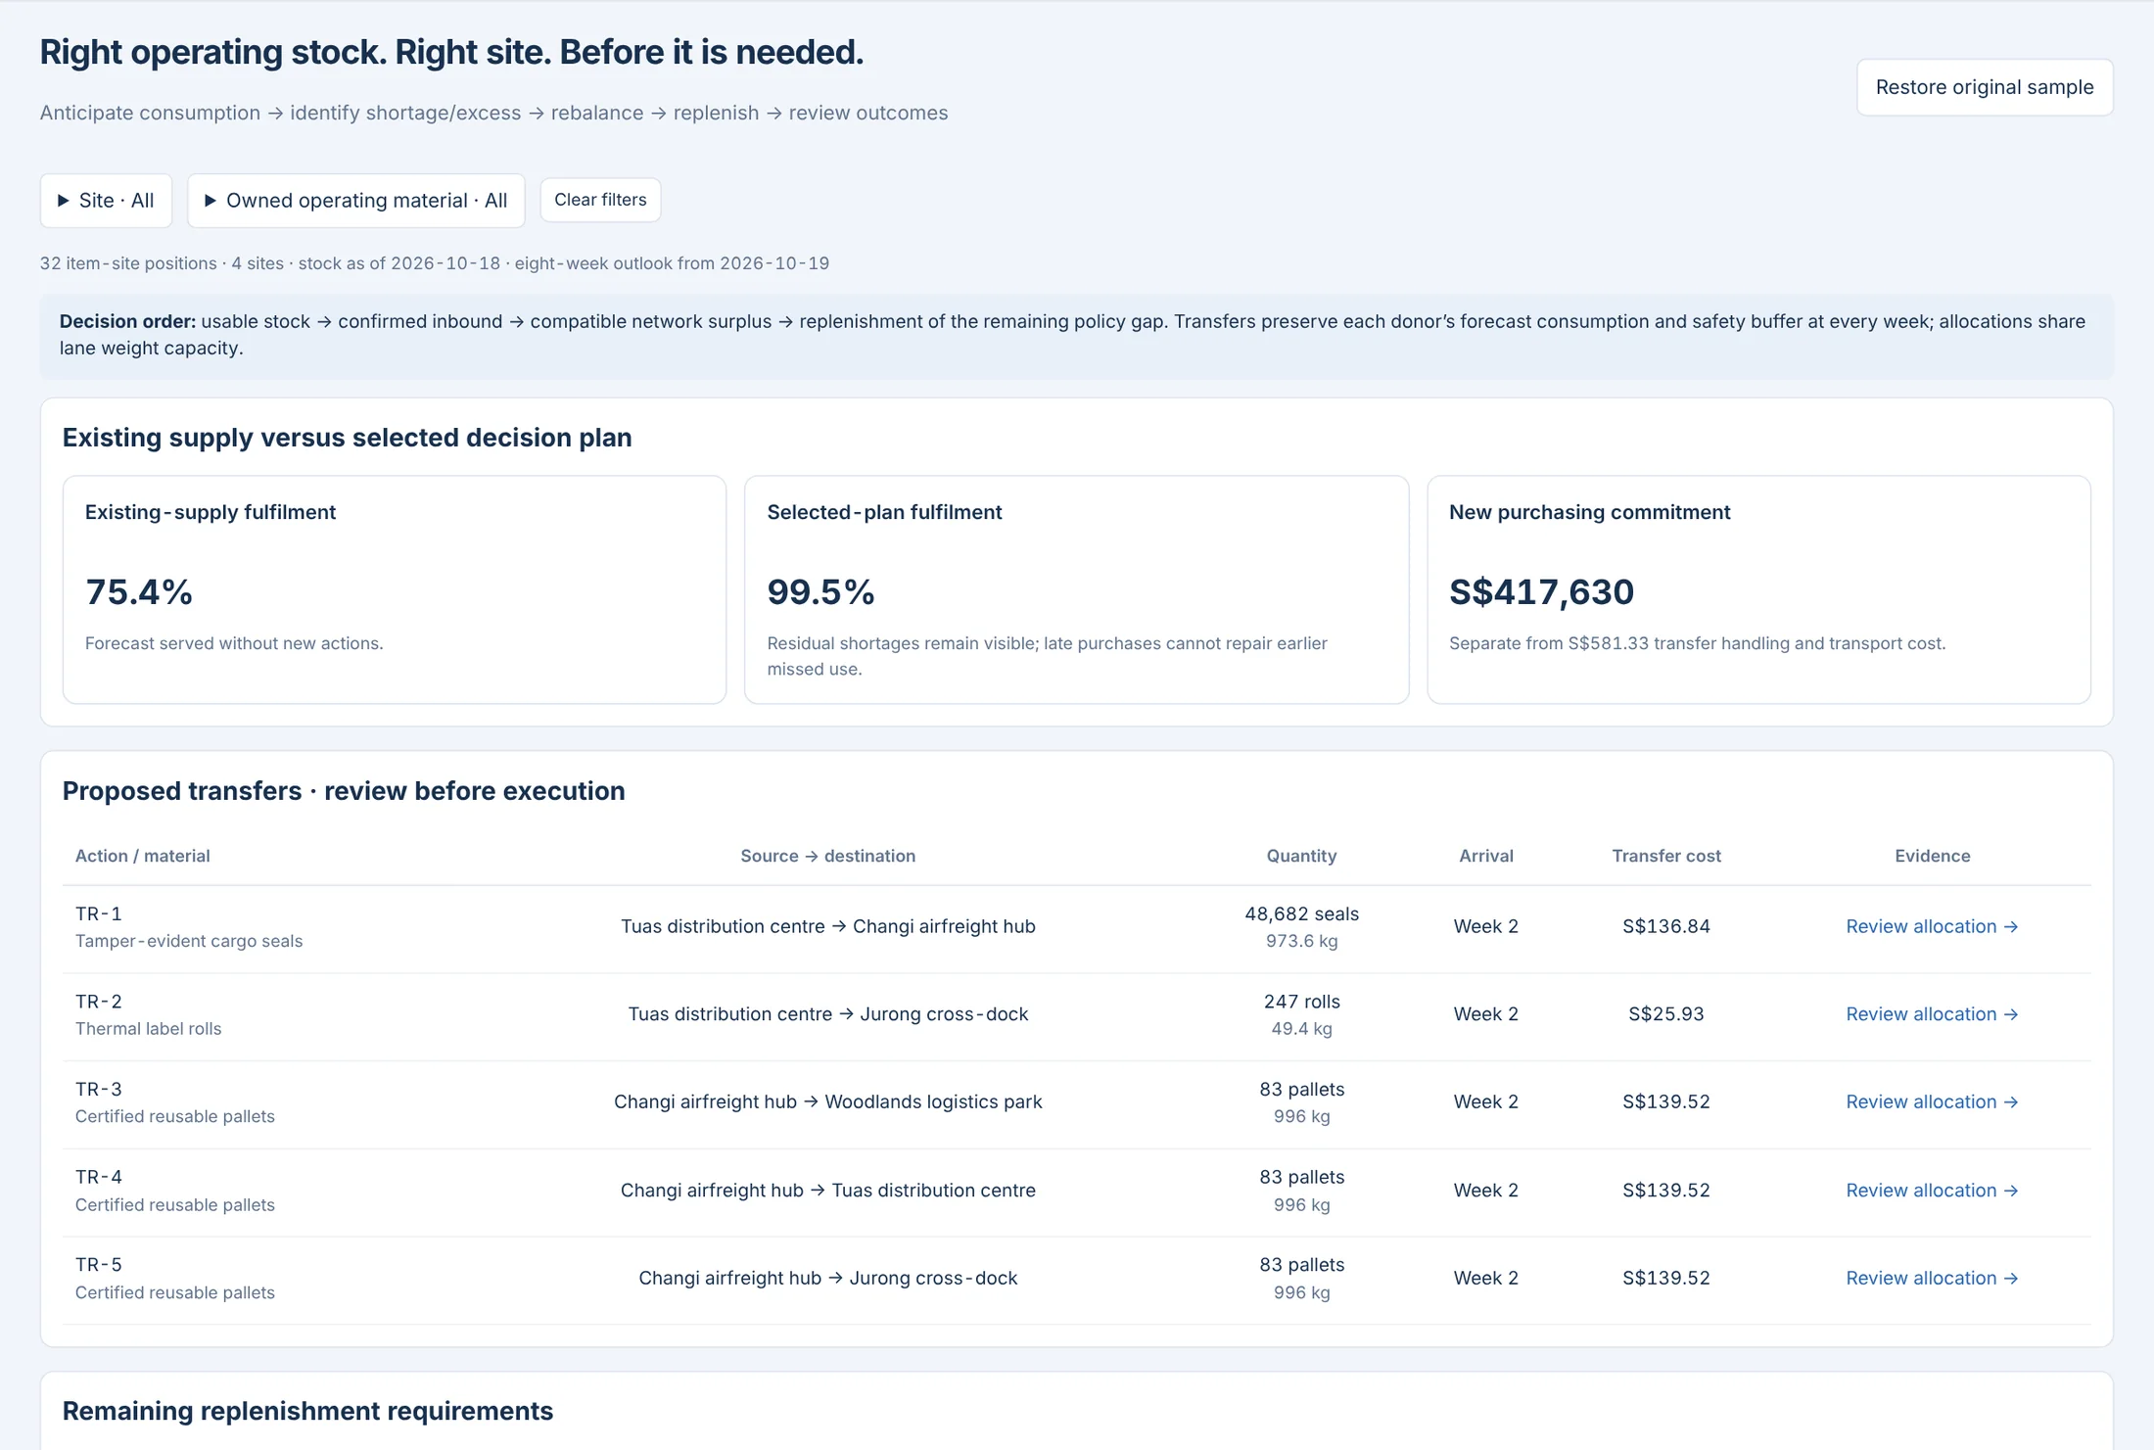Click the S$136.84 transfer cost

(x=1665, y=926)
